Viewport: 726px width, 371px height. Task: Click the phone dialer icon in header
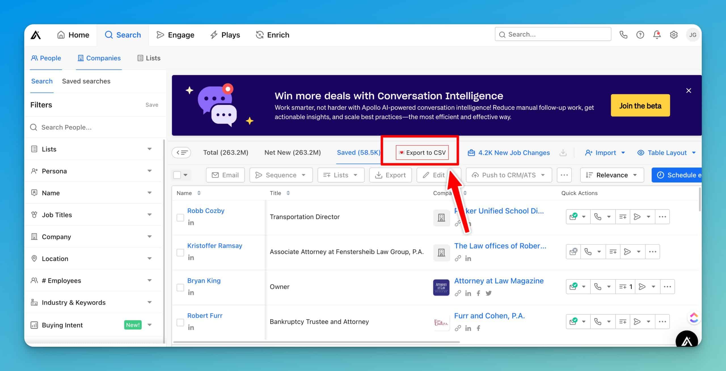623,35
